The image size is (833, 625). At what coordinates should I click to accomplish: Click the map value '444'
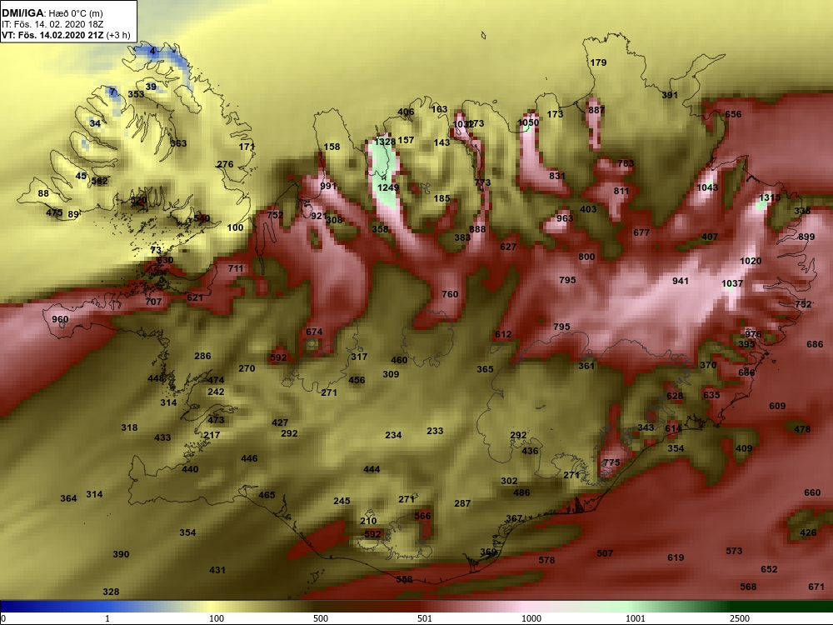pyautogui.click(x=372, y=469)
